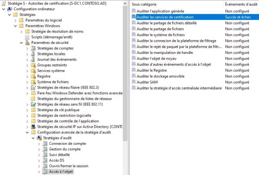The width and height of the screenshot is (259, 175).
Task: Click the wireless (IEEE 802.11) policy icon
Action: click(33, 104)
